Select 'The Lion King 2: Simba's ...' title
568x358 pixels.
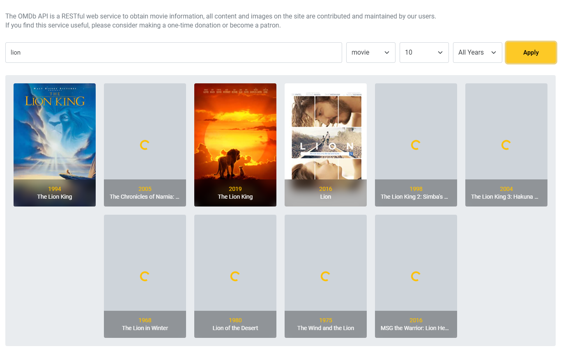tap(414, 197)
